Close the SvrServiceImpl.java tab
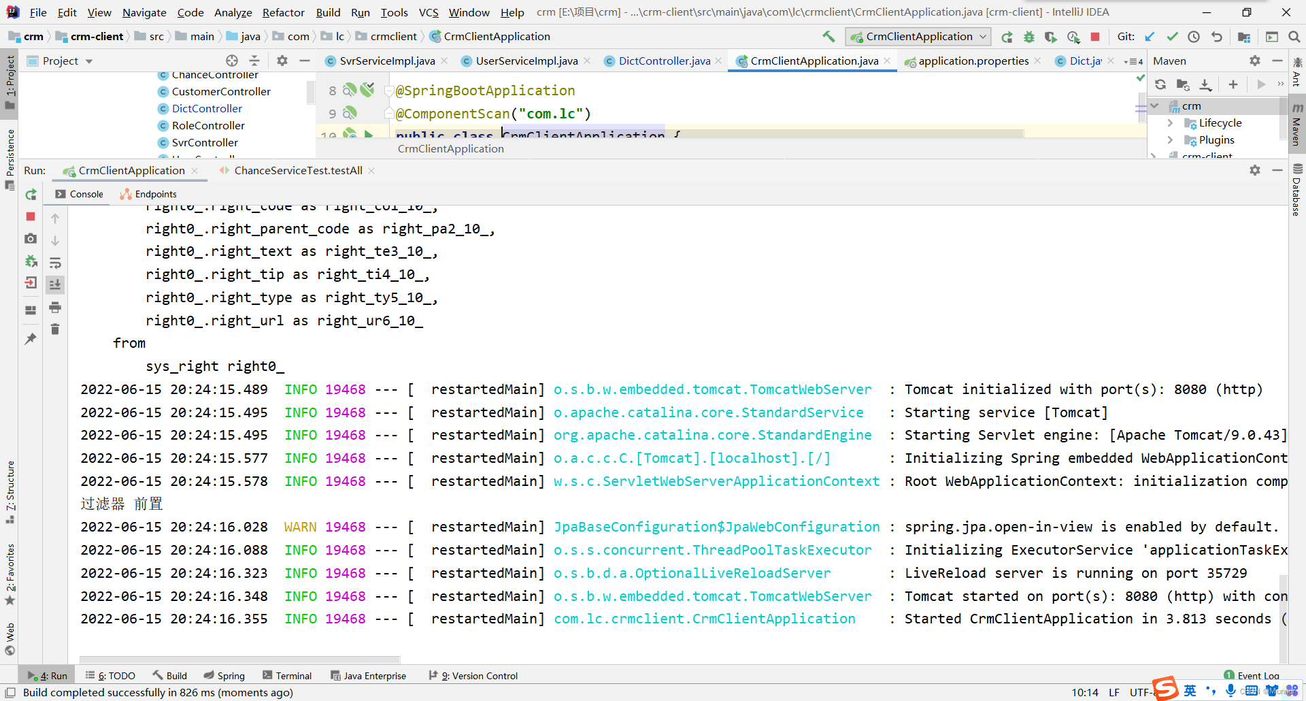Image resolution: width=1306 pixels, height=701 pixels. tap(444, 61)
